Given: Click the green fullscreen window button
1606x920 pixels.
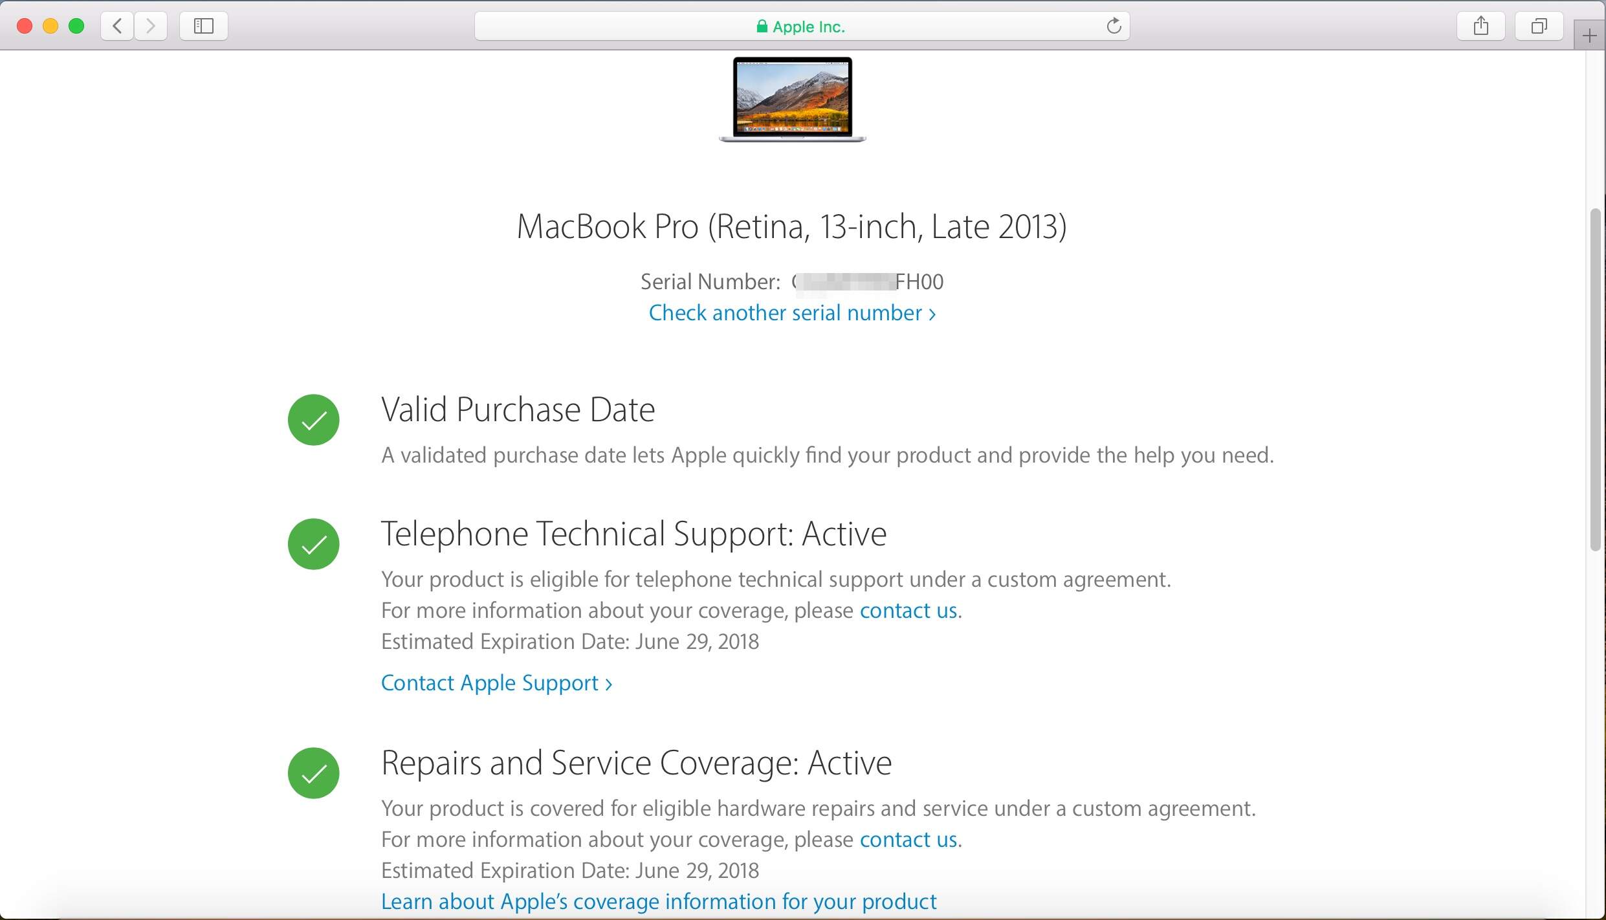Looking at the screenshot, I should 76,26.
